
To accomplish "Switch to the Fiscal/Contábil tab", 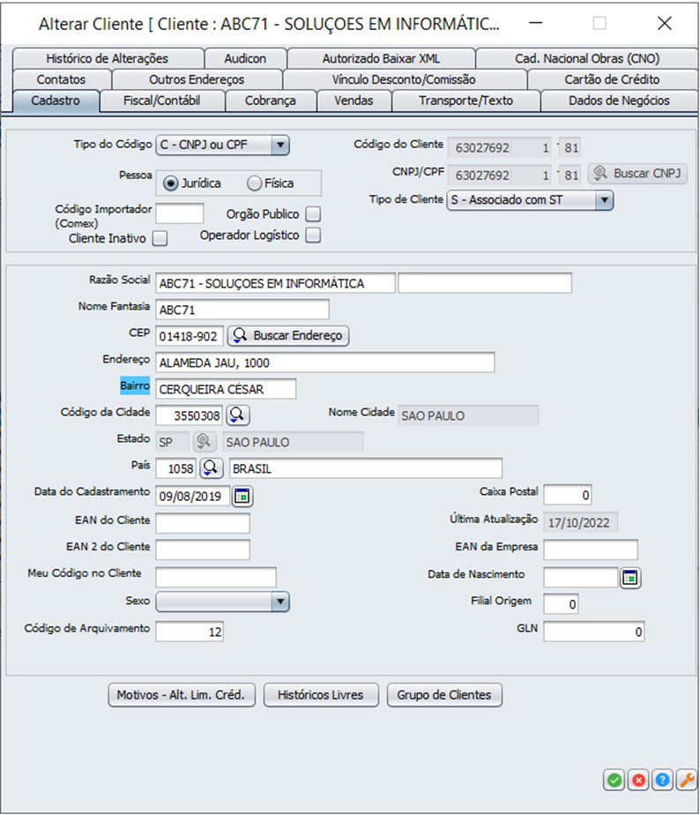I will 161,101.
